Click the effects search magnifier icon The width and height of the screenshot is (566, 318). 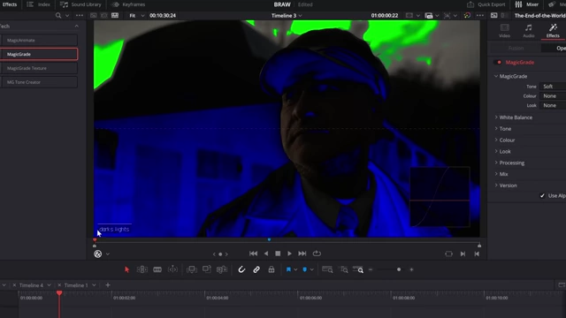pos(58,16)
